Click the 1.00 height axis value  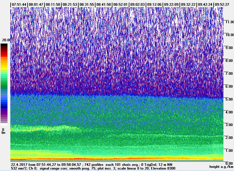coord(229,150)
